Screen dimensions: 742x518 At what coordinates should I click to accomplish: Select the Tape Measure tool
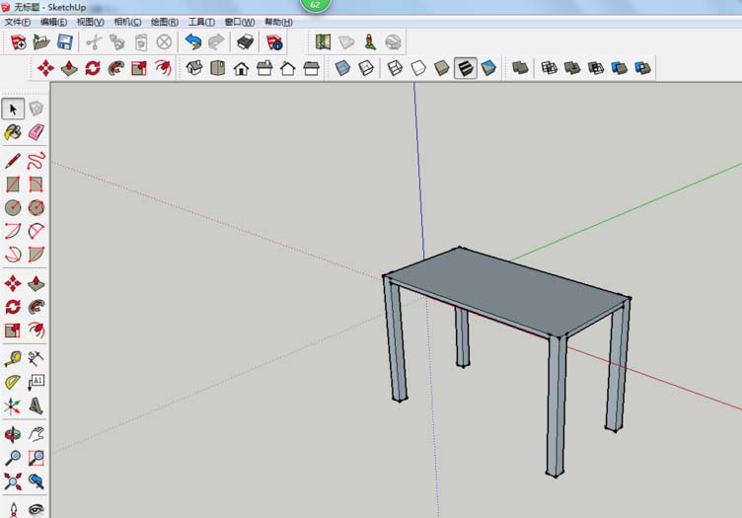[13, 358]
